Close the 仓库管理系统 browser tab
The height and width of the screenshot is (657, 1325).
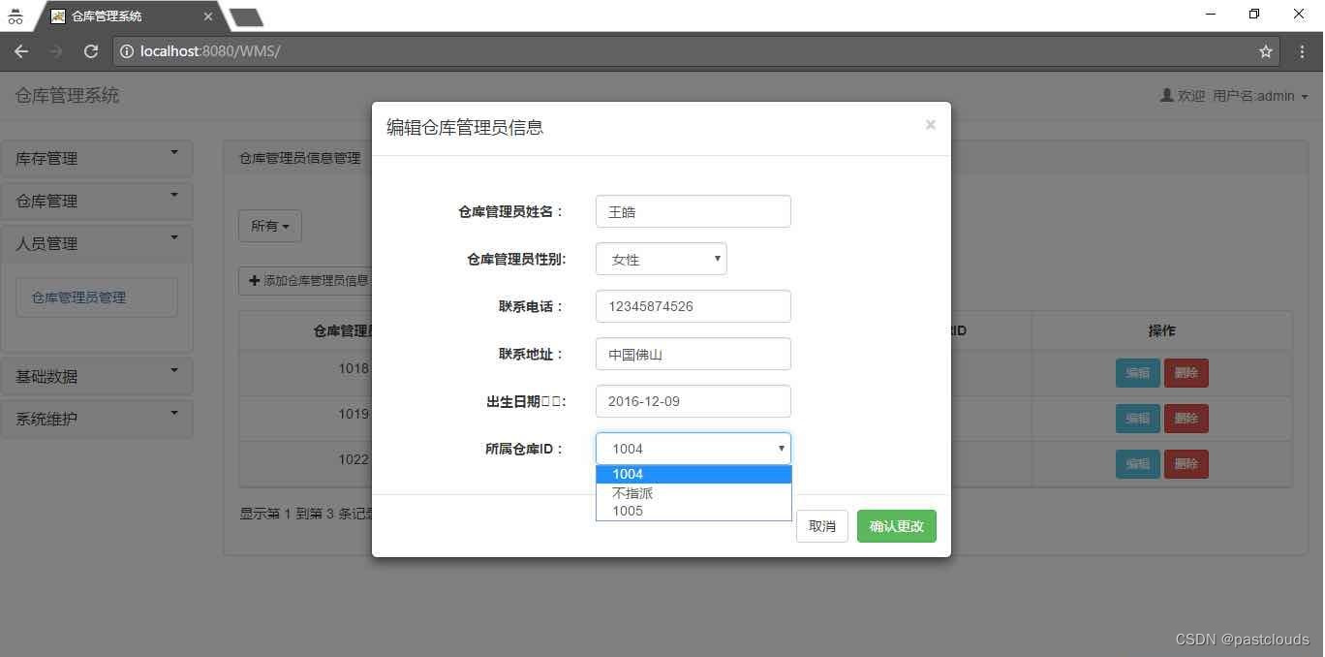pyautogui.click(x=208, y=16)
